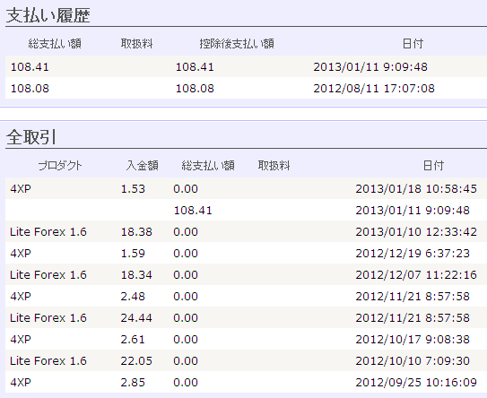Select deposit amount 18.38

point(136,232)
